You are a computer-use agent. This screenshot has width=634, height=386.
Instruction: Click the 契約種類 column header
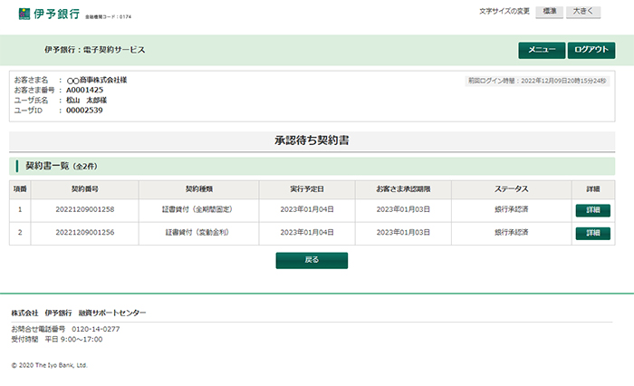click(199, 189)
